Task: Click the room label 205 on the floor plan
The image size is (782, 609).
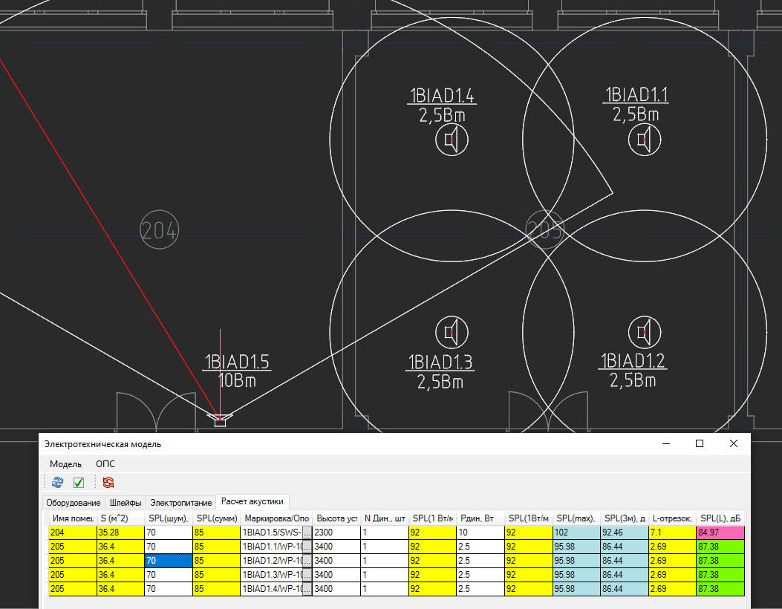Action: click(x=546, y=228)
